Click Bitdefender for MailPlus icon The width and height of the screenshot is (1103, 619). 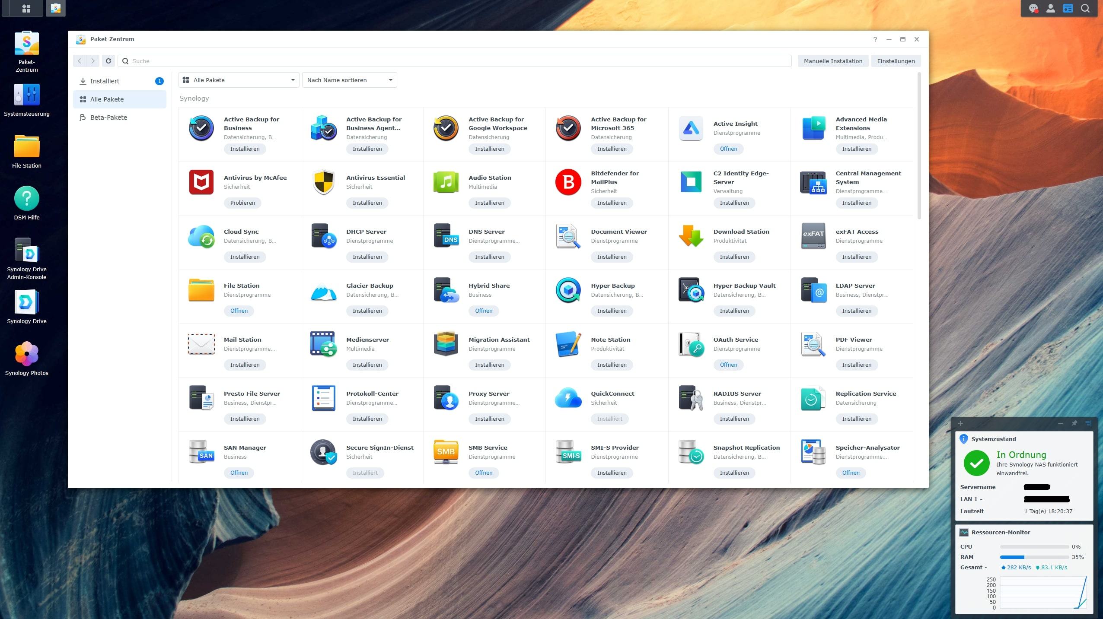pos(568,182)
